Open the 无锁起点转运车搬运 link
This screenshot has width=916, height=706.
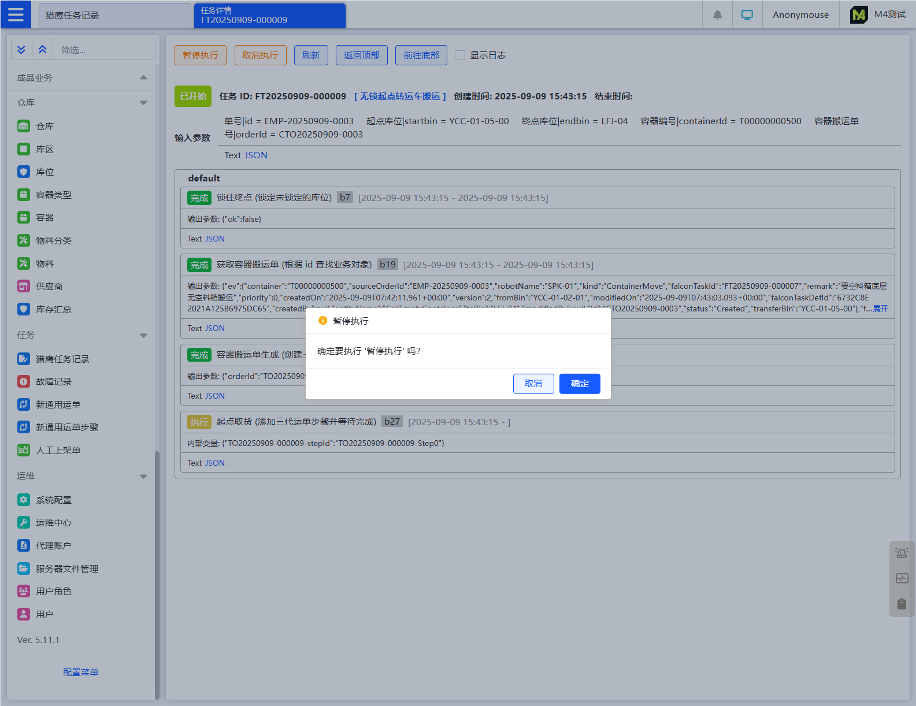click(x=400, y=96)
